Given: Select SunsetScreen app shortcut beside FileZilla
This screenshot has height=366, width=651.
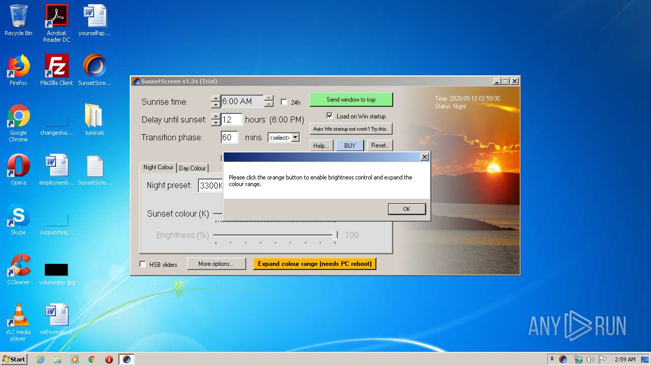Looking at the screenshot, I should pos(95,70).
